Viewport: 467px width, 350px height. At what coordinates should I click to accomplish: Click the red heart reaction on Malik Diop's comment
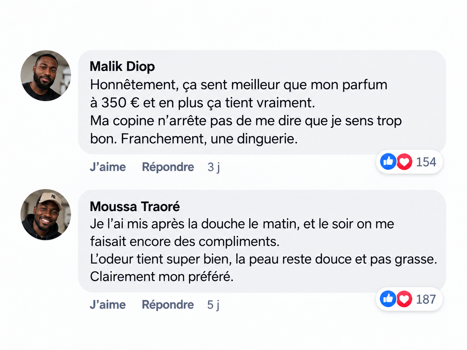tap(404, 161)
